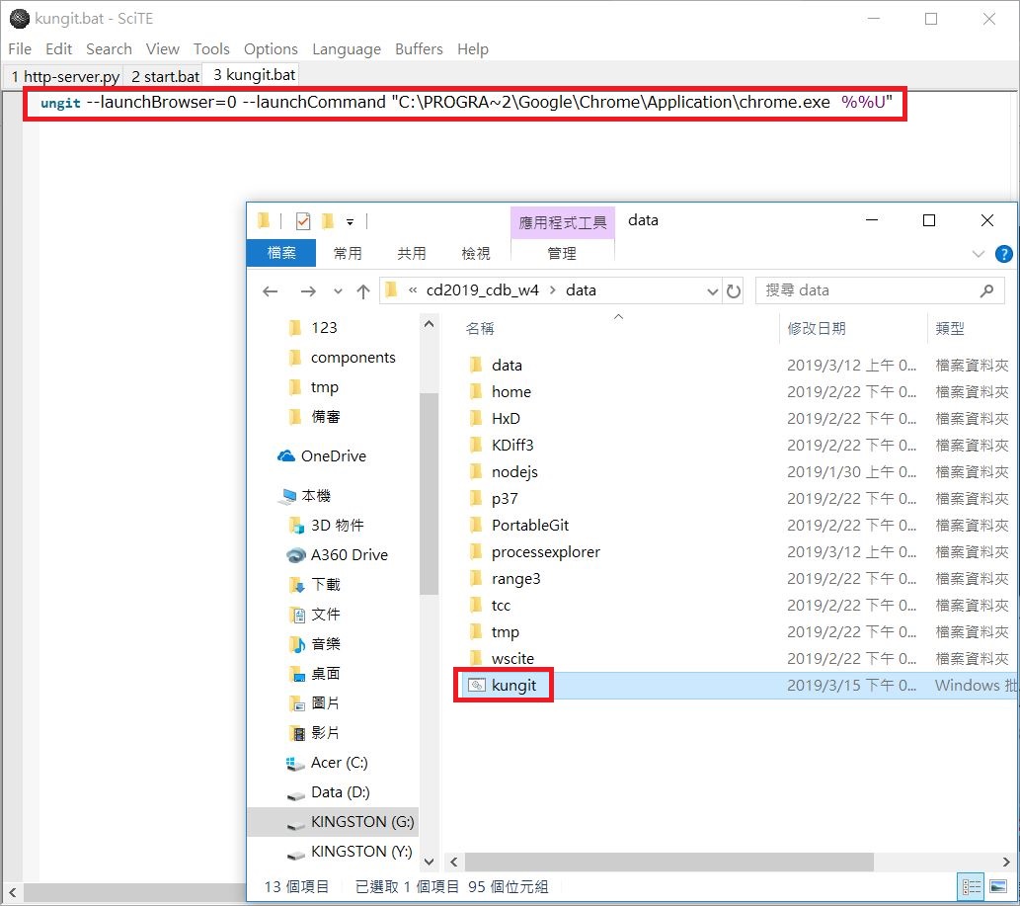Select the wscite folder in file list
This screenshot has height=906, width=1020.
[512, 659]
